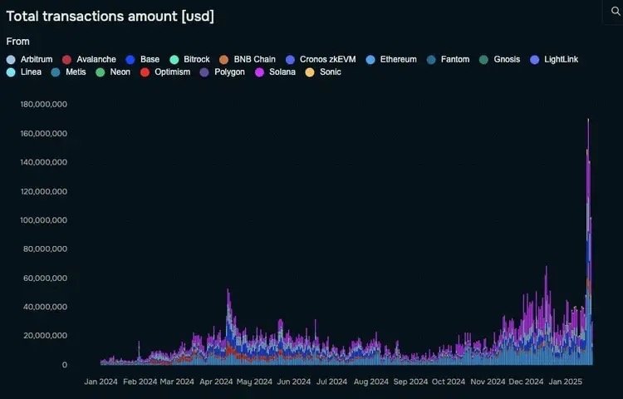Image resolution: width=623 pixels, height=399 pixels.
Task: Click the 140,000,000 y-axis label
Action: tap(44, 162)
